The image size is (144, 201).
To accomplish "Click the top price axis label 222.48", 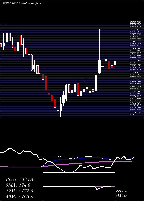I will [135, 23].
